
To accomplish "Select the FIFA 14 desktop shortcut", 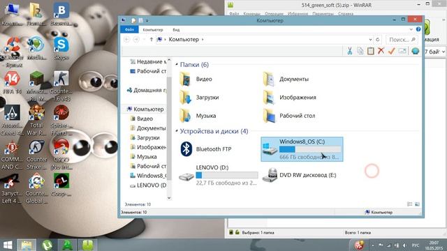I will click(x=12, y=82).
